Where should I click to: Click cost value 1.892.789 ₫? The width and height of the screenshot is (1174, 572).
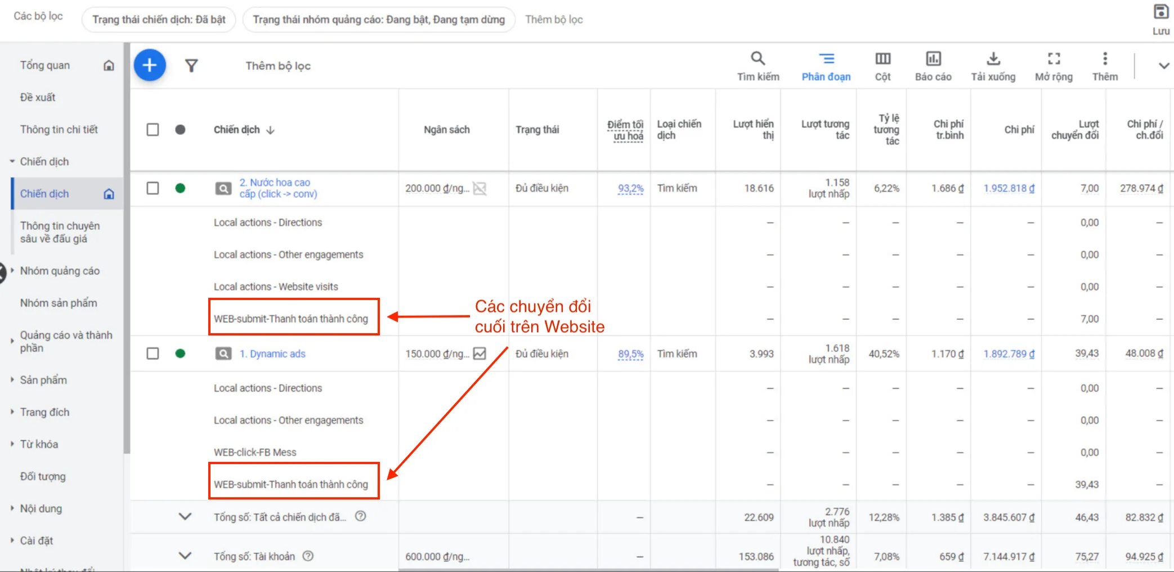[1009, 354]
